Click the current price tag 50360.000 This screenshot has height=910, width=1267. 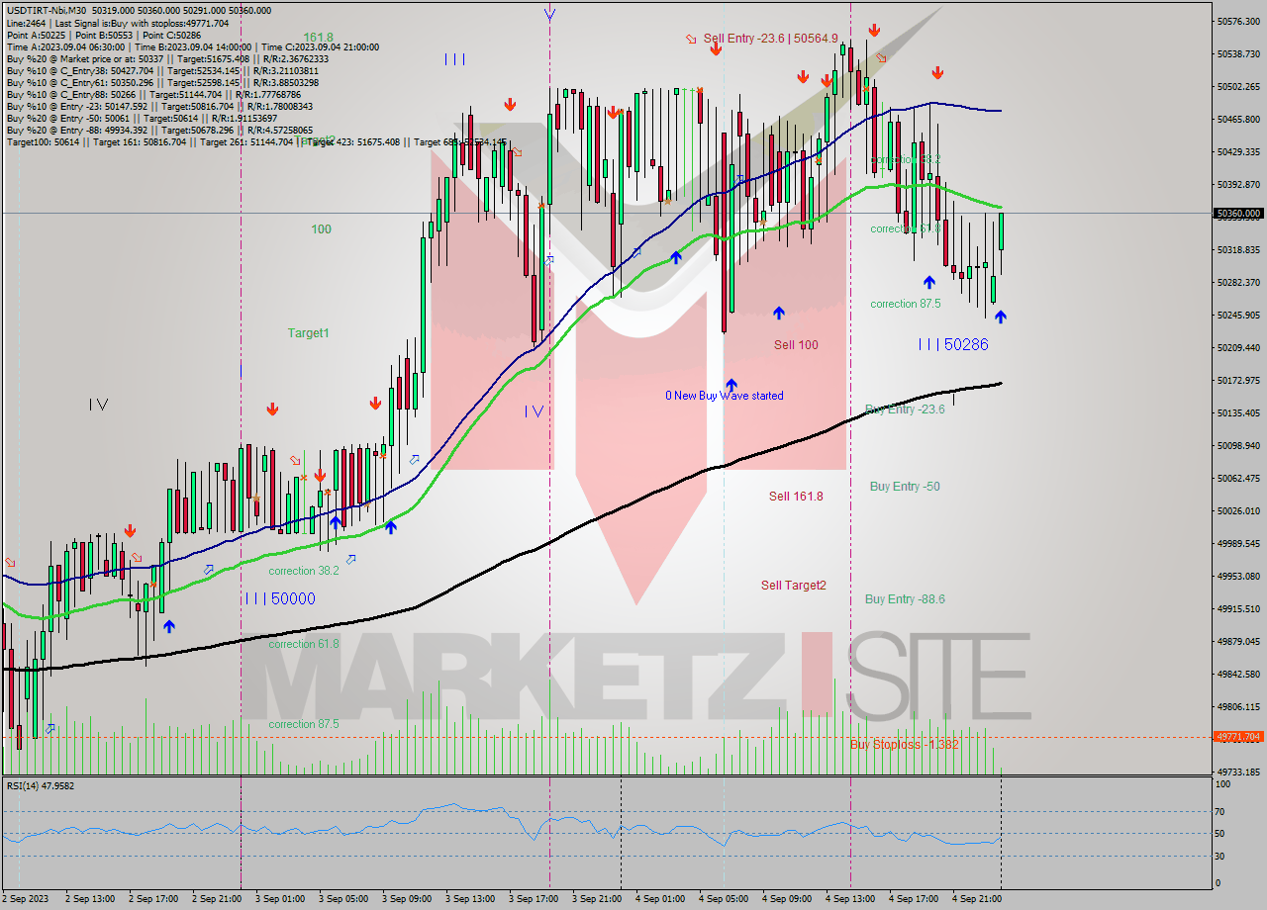pos(1238,213)
